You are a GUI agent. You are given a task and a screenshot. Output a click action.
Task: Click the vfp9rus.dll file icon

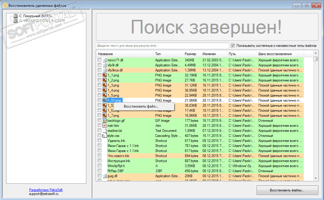pos(105,70)
